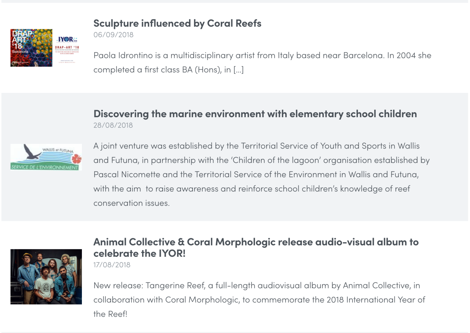This screenshot has width=470, height=333.
Task: Open 'Discovering the marine environment' article title
Action: (255, 114)
